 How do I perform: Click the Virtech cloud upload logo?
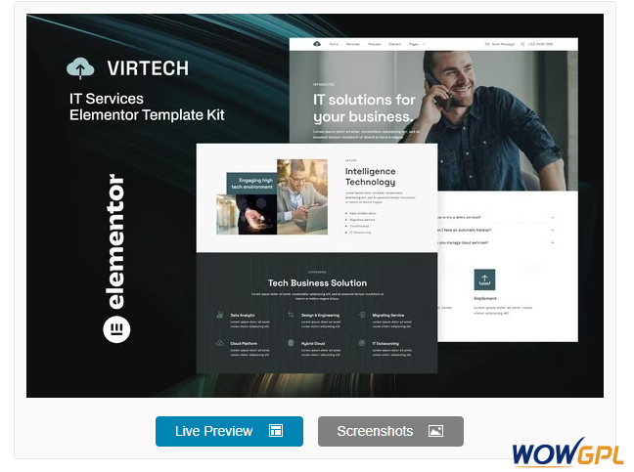point(80,67)
